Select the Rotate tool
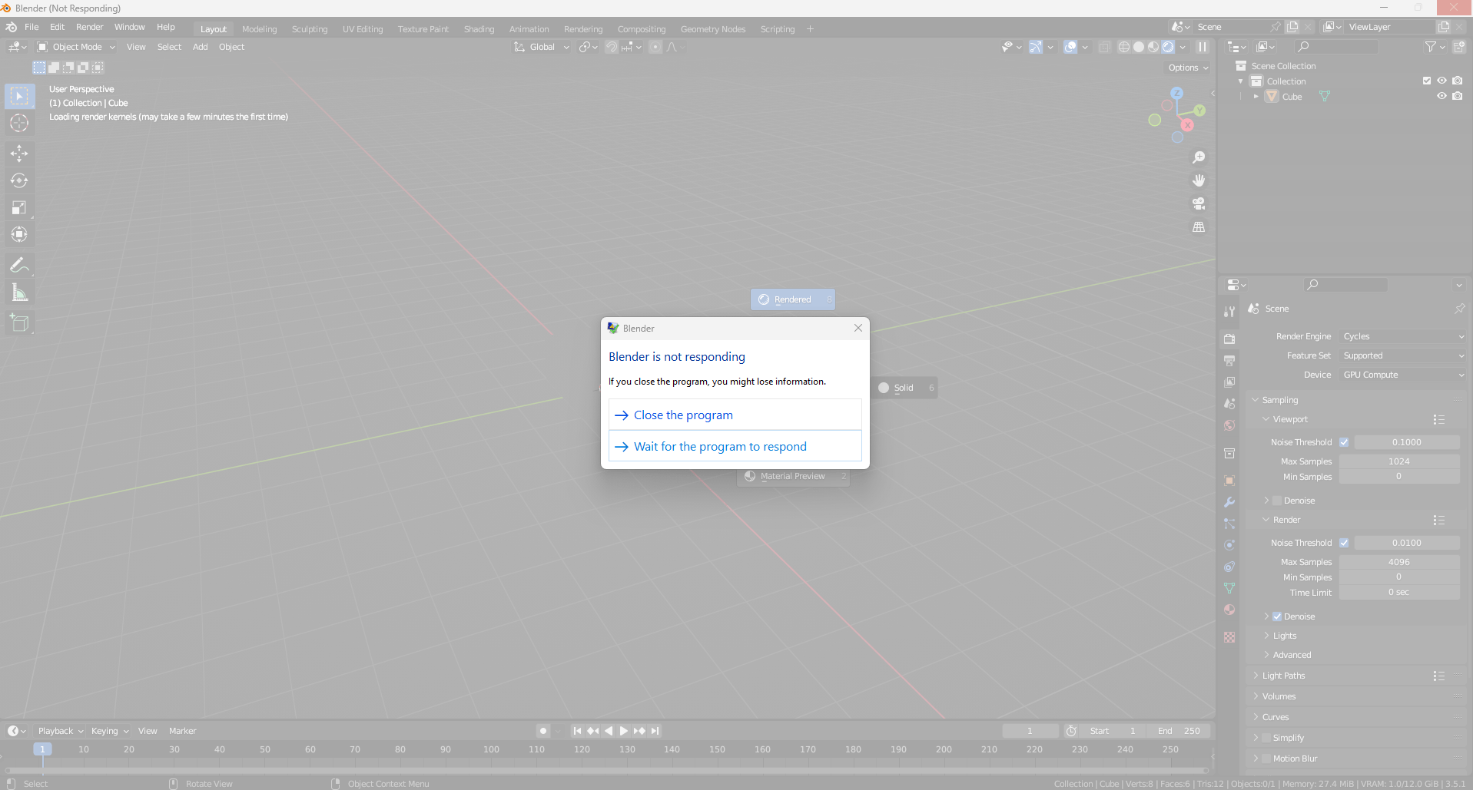1473x790 pixels. 19,180
